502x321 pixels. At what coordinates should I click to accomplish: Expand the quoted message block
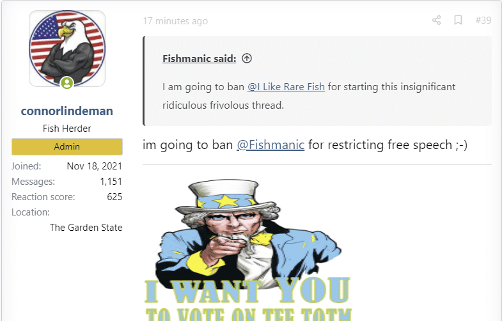[x=317, y=81]
